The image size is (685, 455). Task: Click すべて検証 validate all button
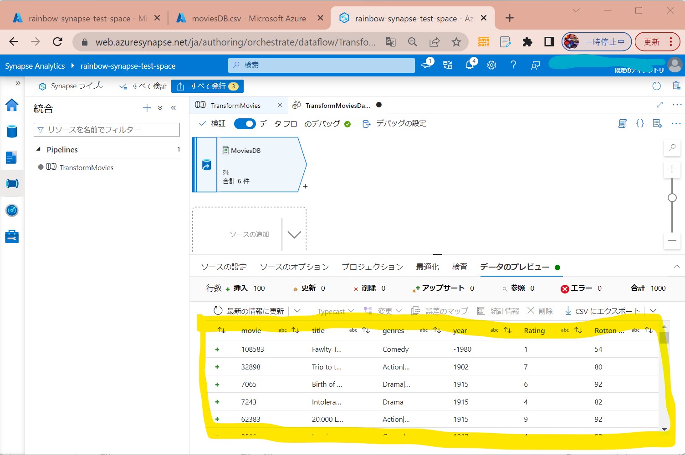[x=143, y=86]
